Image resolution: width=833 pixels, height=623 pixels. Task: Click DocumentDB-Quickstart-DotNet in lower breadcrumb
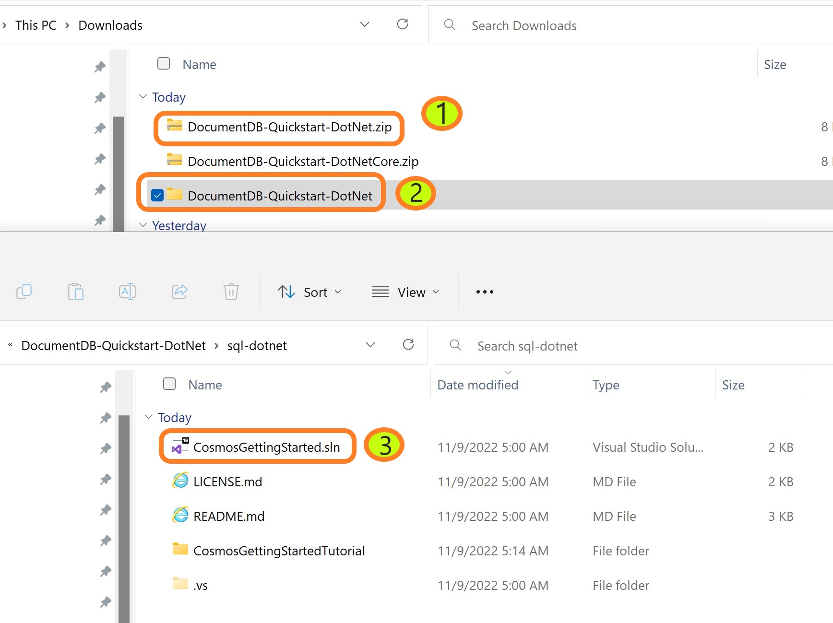[x=114, y=346]
